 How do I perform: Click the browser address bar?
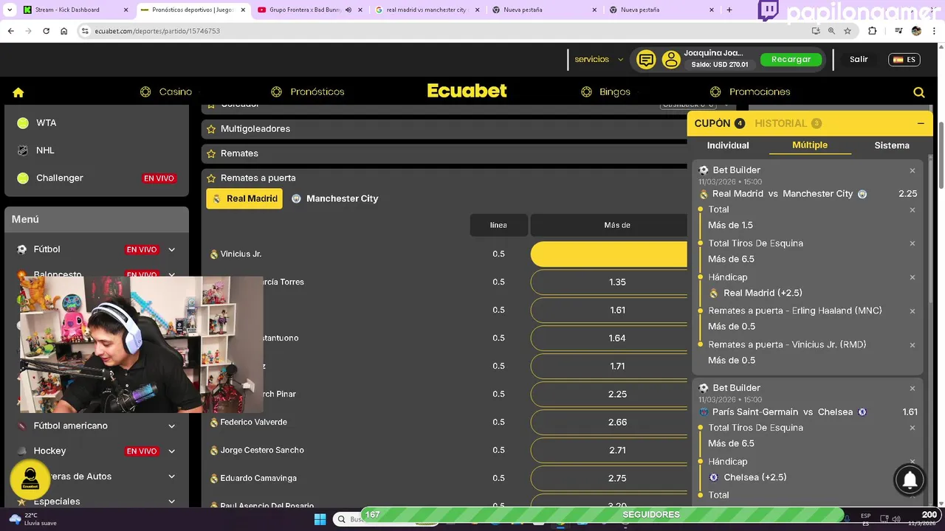tap(443, 31)
